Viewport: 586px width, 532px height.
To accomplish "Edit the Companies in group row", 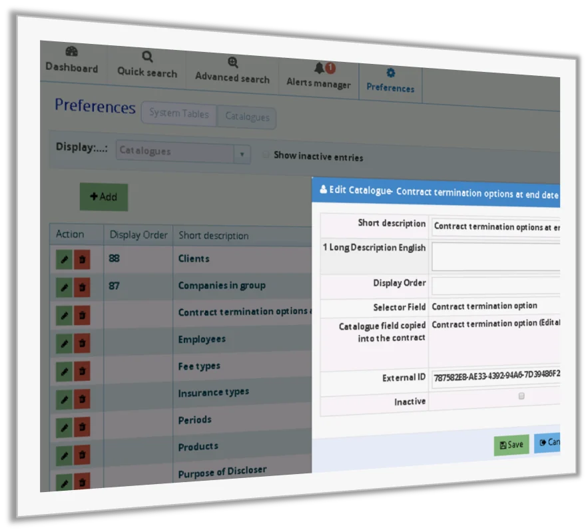I will pos(65,287).
